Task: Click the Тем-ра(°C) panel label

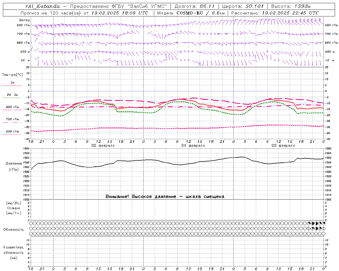Action: [x=12, y=75]
